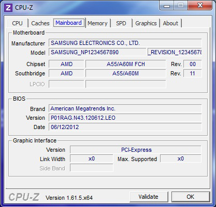
Task: Click the Validate button
Action: point(149,197)
